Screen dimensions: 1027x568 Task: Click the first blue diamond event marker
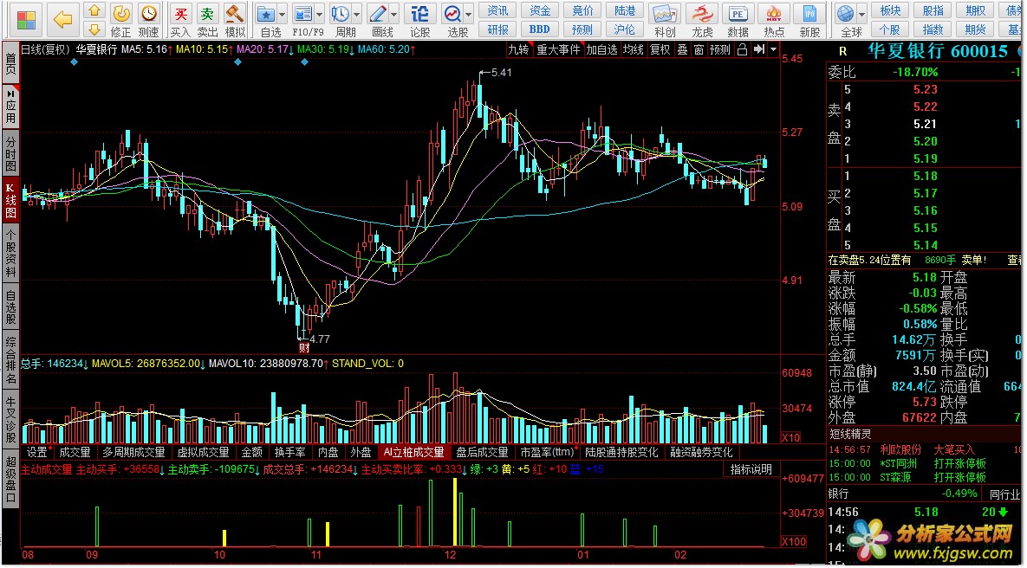point(74,62)
